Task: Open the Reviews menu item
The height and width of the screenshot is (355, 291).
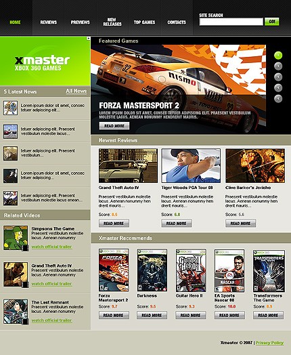Action: pos(48,22)
